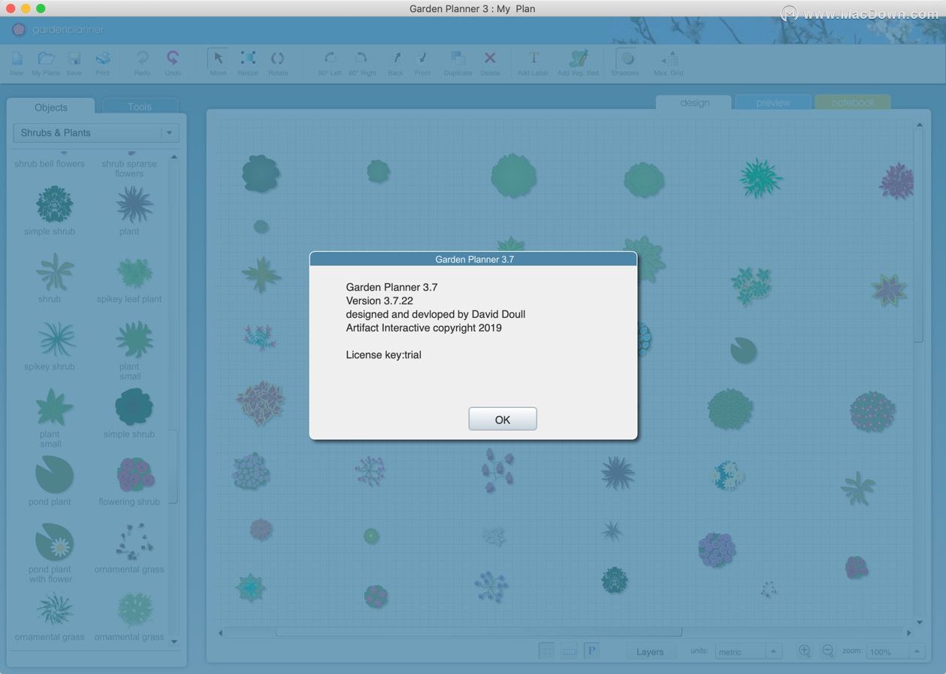946x674 pixels.
Task: Switch to the Objects tab
Action: tap(51, 107)
